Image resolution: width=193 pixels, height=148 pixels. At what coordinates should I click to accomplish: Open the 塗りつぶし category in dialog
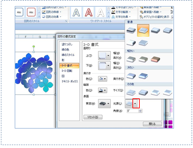tap(67, 44)
